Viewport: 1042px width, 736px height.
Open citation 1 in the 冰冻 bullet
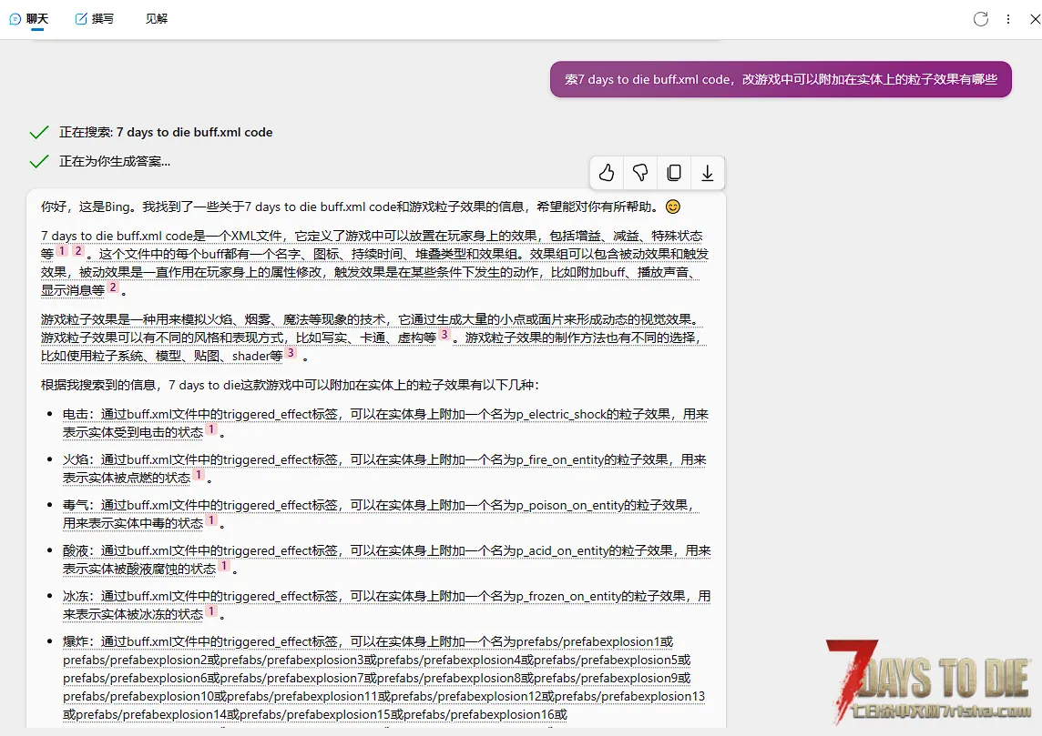point(211,612)
